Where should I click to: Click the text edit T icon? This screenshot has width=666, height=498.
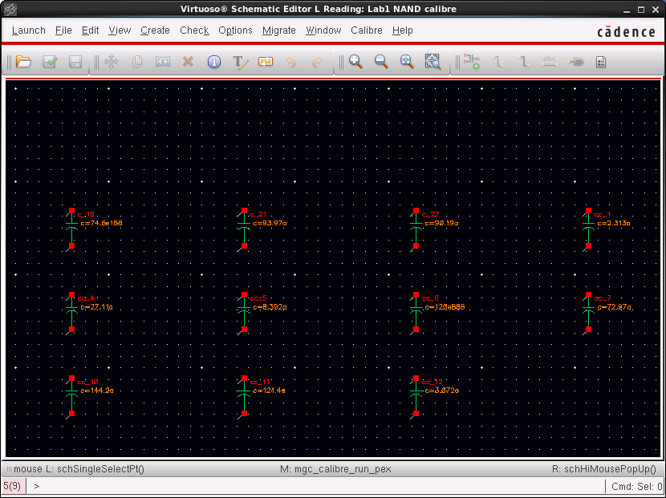pos(240,62)
